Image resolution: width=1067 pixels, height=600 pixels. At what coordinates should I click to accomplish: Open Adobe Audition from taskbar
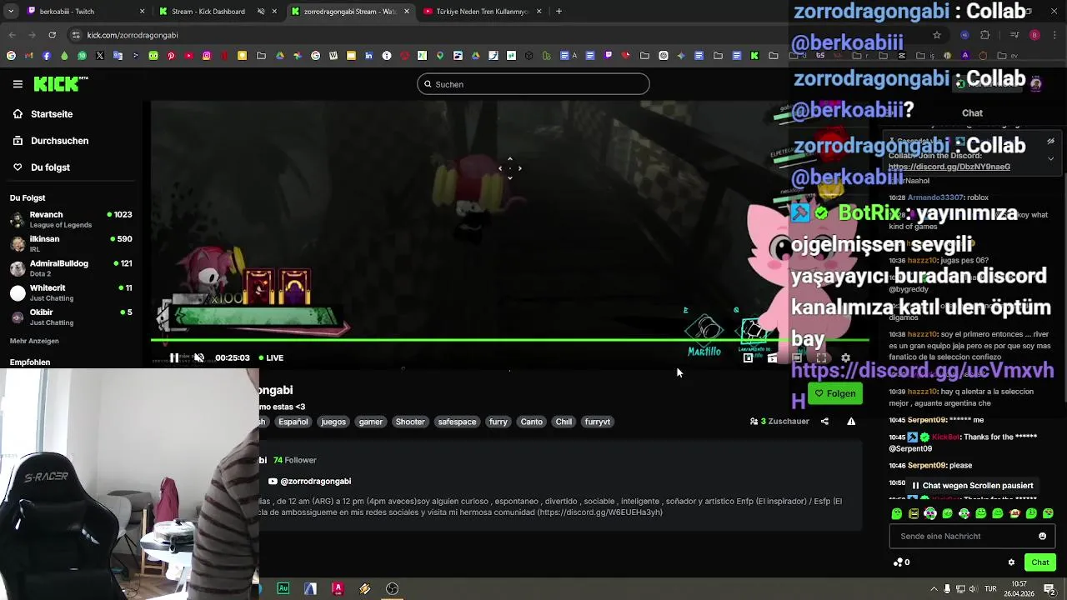[283, 588]
